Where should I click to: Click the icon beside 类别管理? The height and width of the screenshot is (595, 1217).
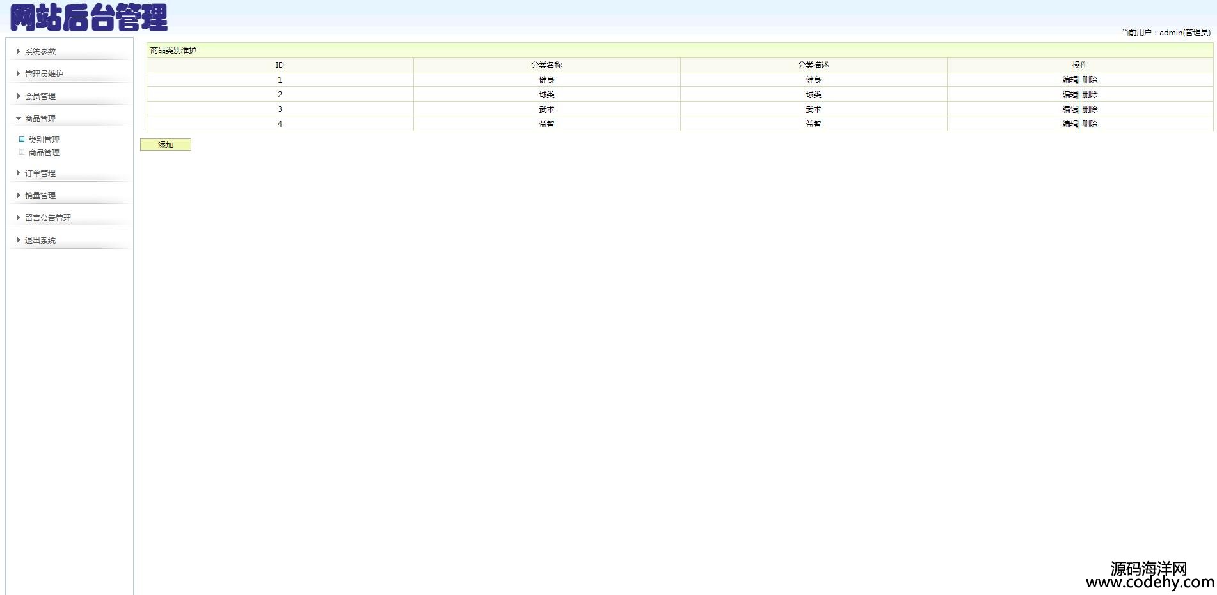(x=22, y=139)
